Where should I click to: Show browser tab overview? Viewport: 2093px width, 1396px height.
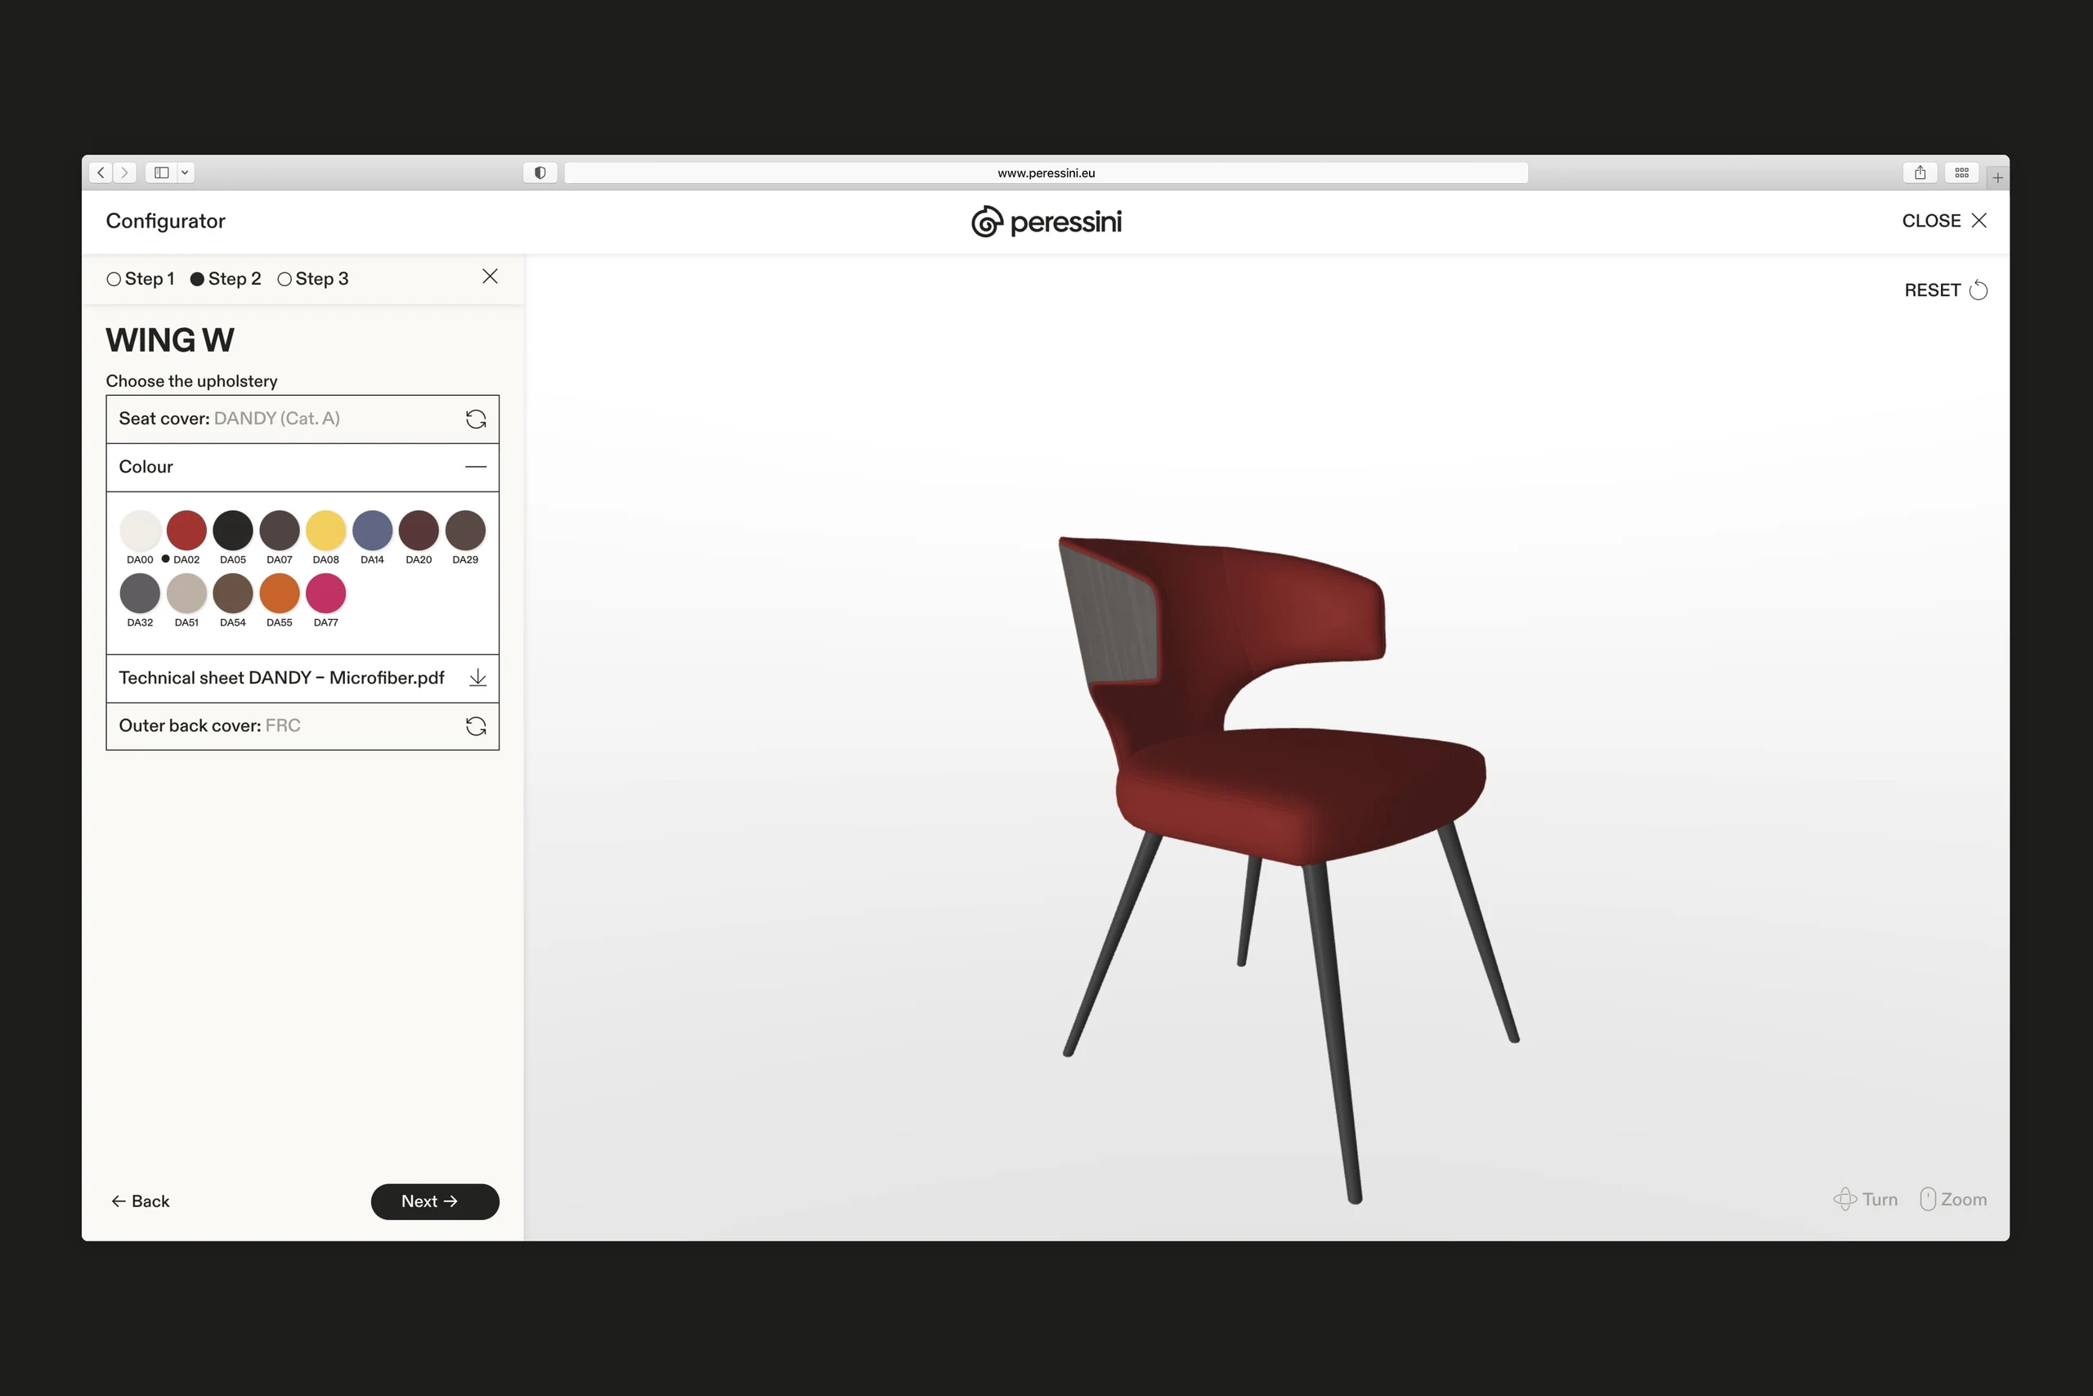pyautogui.click(x=1961, y=173)
